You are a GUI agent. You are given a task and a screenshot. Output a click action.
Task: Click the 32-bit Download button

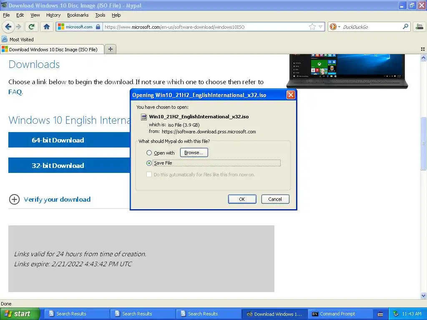[x=69, y=165]
